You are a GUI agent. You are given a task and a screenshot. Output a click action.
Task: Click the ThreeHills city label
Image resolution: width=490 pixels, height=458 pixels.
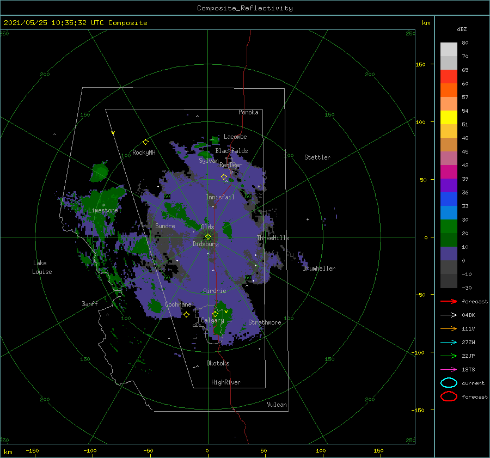[273, 238]
